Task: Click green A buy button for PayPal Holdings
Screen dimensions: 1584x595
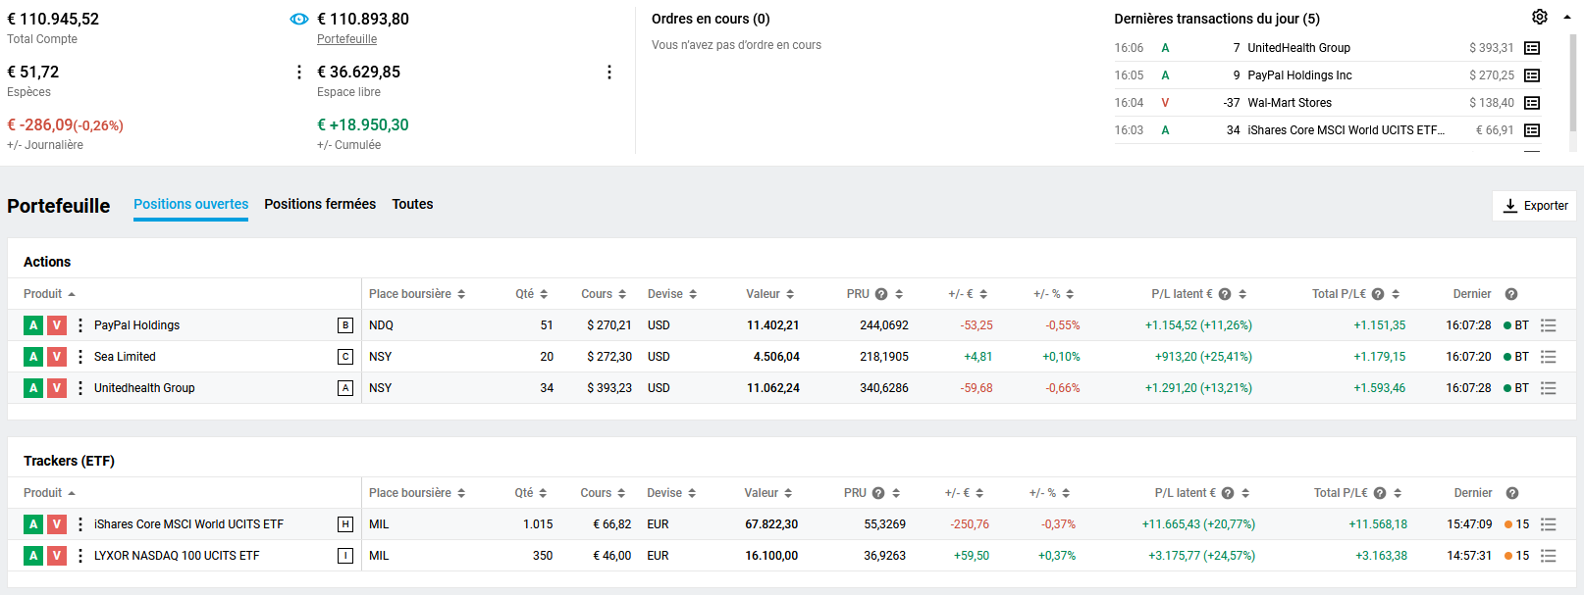Action: point(33,325)
